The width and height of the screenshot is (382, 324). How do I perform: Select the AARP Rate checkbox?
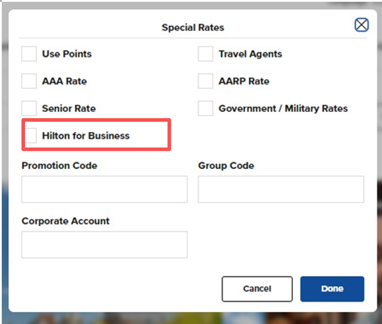click(x=206, y=81)
